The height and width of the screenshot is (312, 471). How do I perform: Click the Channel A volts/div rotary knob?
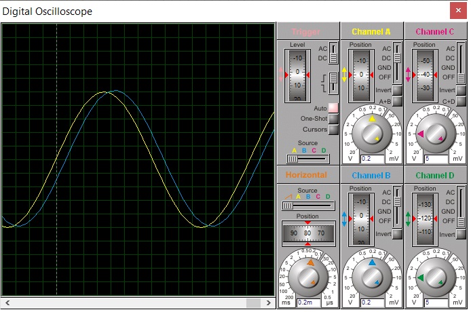point(372,132)
